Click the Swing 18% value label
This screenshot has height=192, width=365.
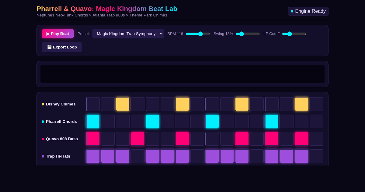[223, 34]
